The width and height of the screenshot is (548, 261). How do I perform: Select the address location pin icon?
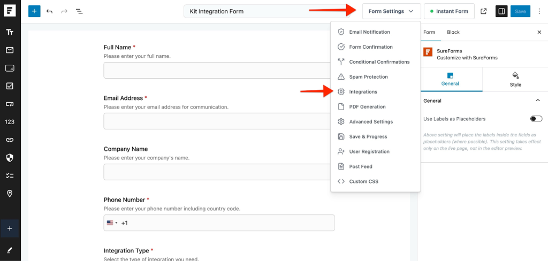coord(10,194)
